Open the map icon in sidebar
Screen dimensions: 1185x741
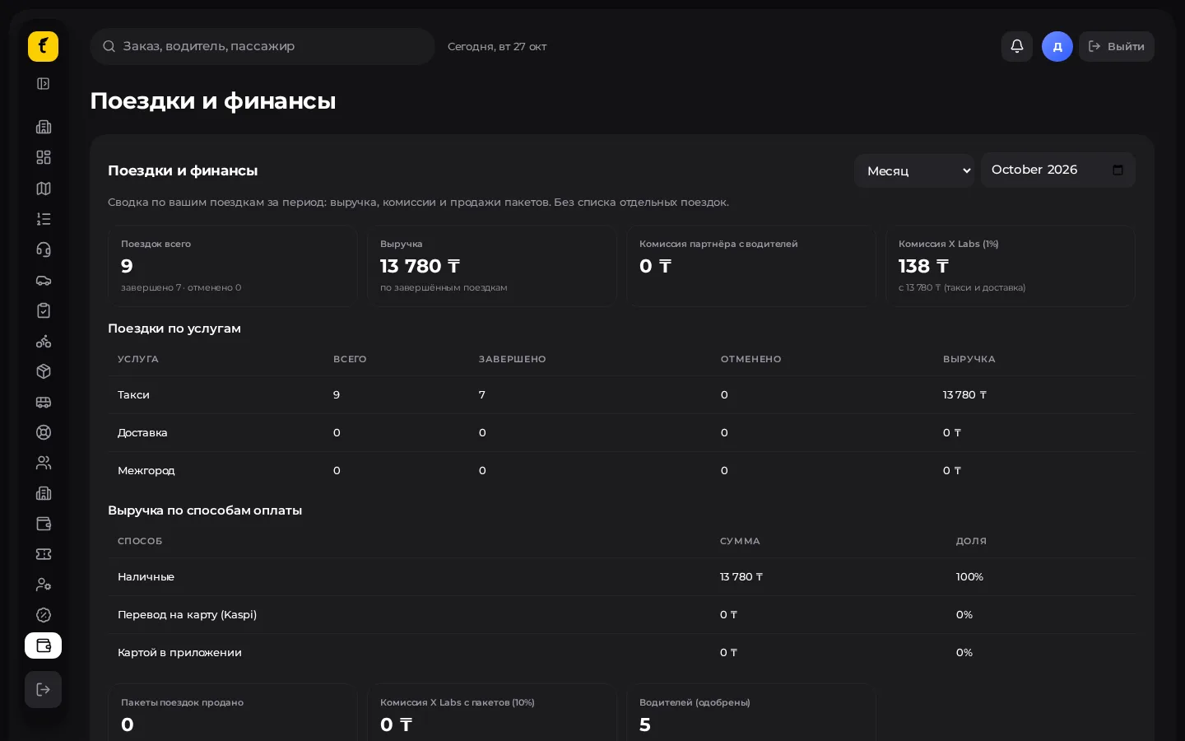pyautogui.click(x=44, y=189)
